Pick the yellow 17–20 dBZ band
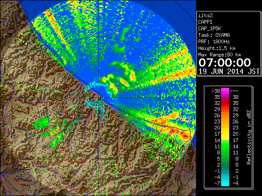The width and height of the screenshot is (262, 196). click(225, 134)
